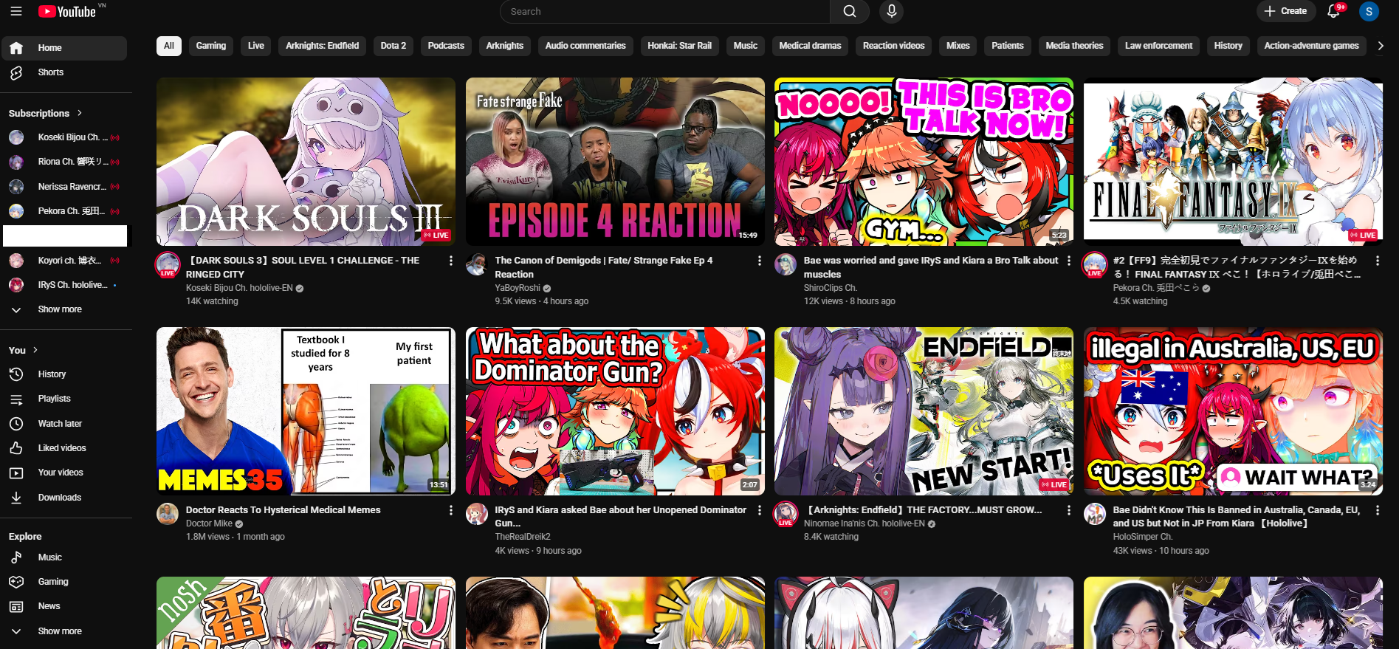Click the search magnifier button

pos(850,11)
